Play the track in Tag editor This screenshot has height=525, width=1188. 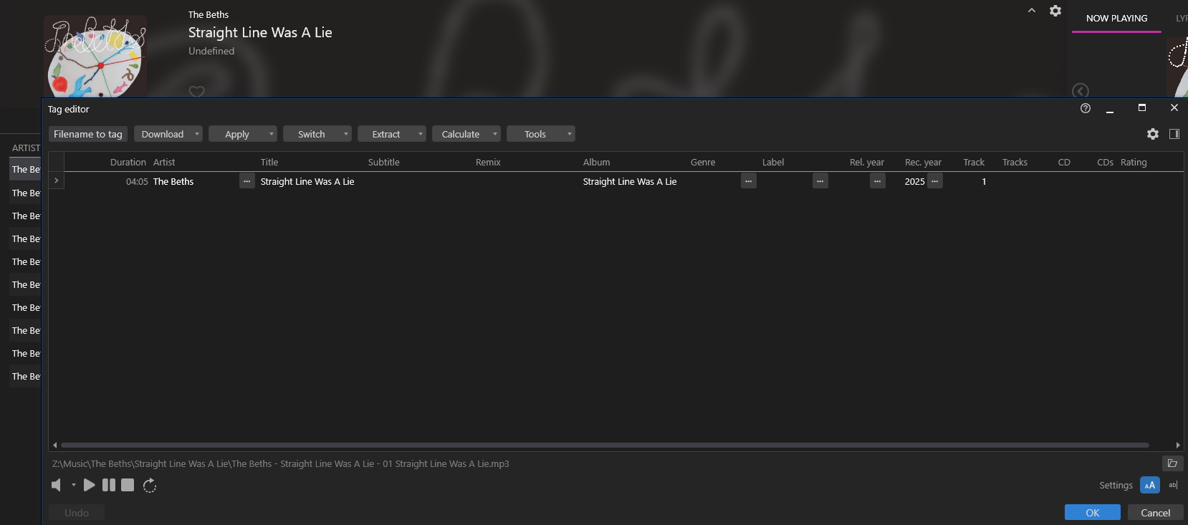click(89, 485)
